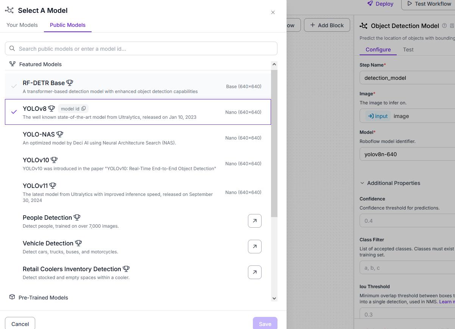Image resolution: width=455 pixels, height=329 pixels.
Task: Open People Detection in external link
Action: (x=255, y=221)
